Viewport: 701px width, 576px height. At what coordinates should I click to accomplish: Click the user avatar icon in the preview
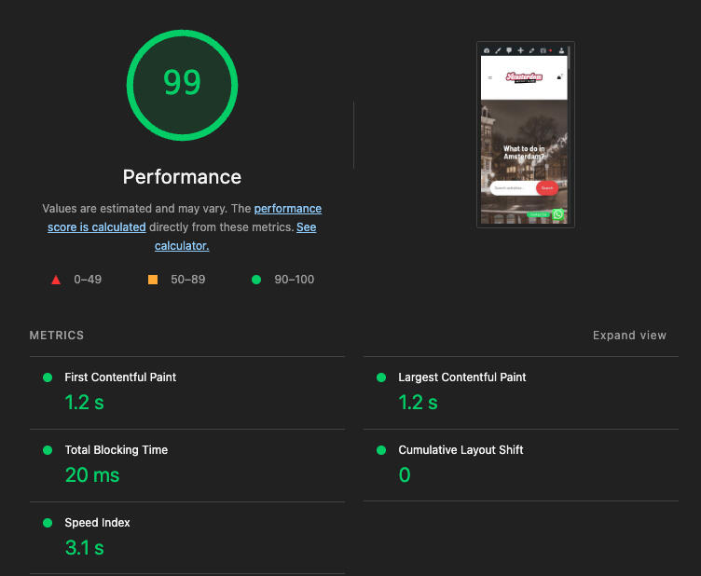[x=561, y=50]
